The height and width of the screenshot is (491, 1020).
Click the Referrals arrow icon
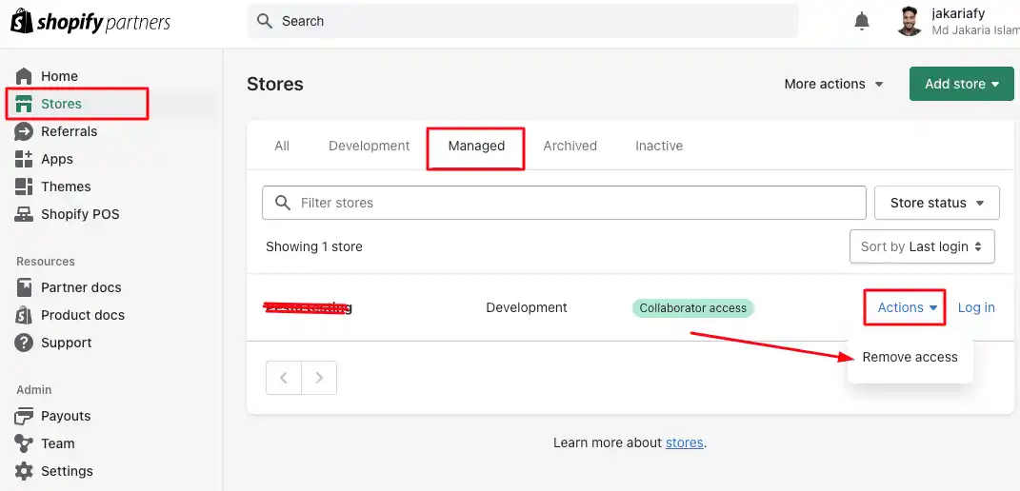pos(24,131)
